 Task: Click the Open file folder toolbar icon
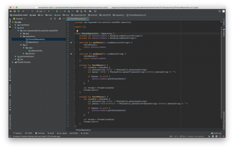11,11
